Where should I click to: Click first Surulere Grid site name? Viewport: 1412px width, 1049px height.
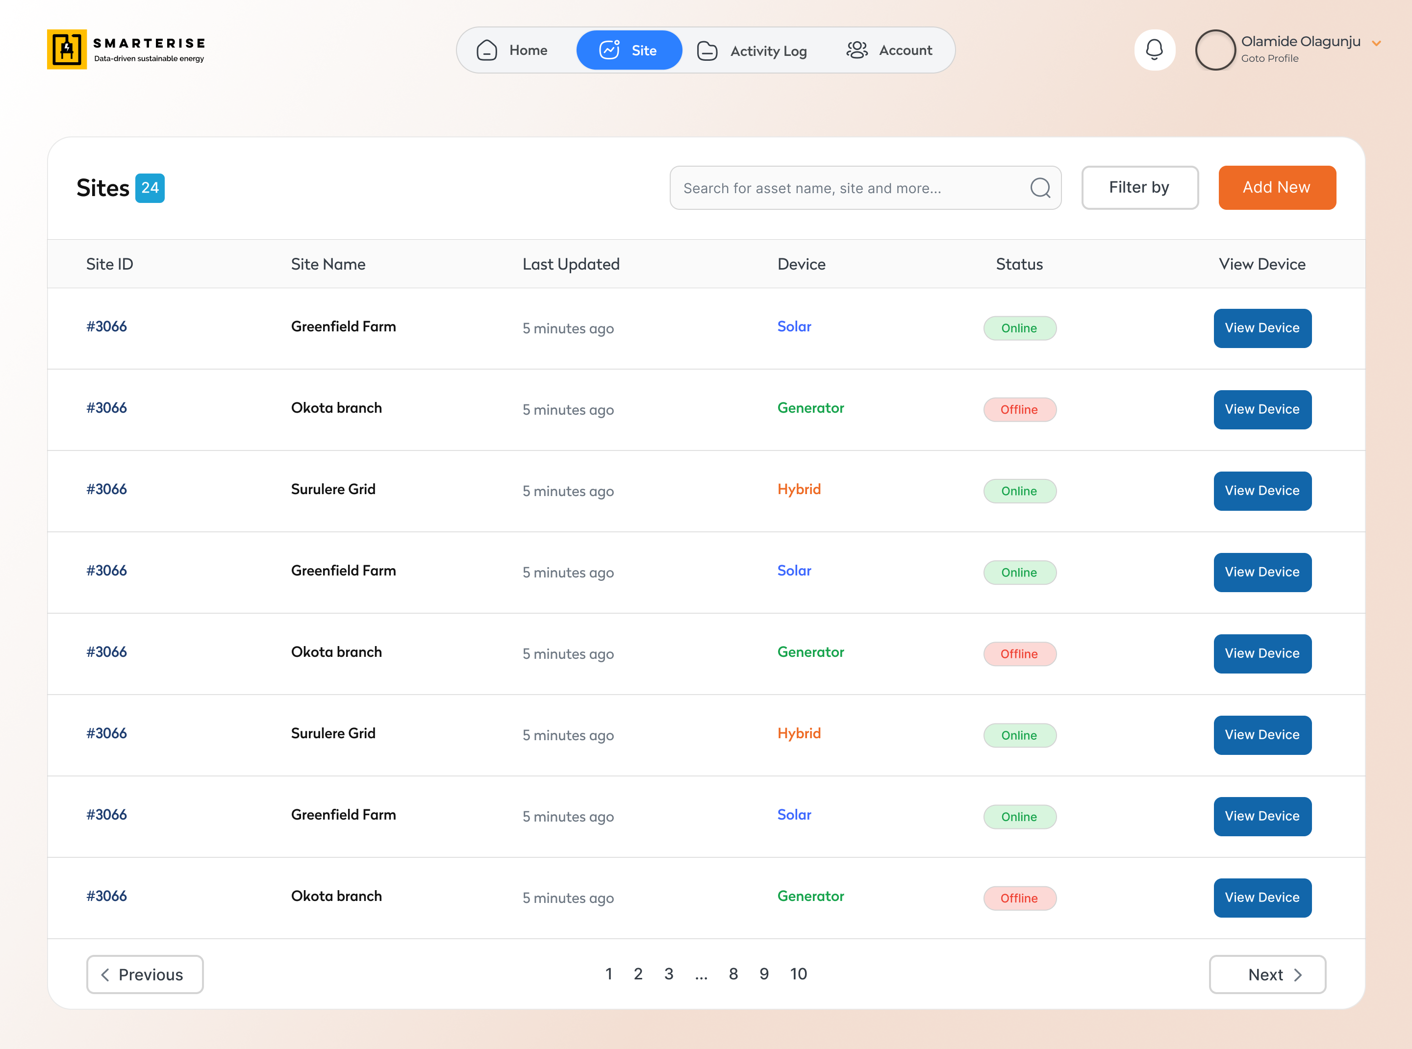333,489
